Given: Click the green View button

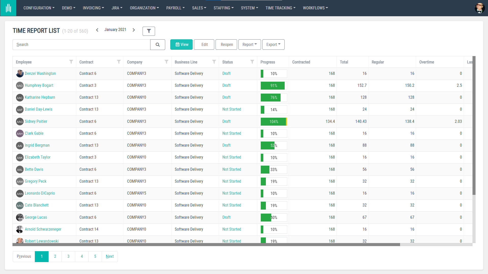Looking at the screenshot, I should [181, 45].
